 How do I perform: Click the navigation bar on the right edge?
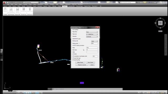pos(166,45)
